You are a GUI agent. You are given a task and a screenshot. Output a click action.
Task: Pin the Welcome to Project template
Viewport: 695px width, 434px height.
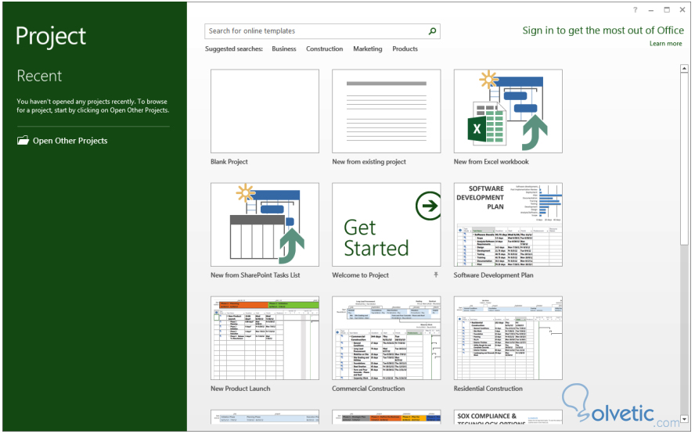(436, 274)
